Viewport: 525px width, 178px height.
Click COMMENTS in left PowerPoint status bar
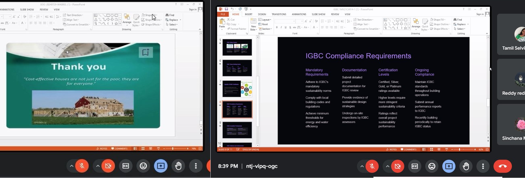pos(119,149)
